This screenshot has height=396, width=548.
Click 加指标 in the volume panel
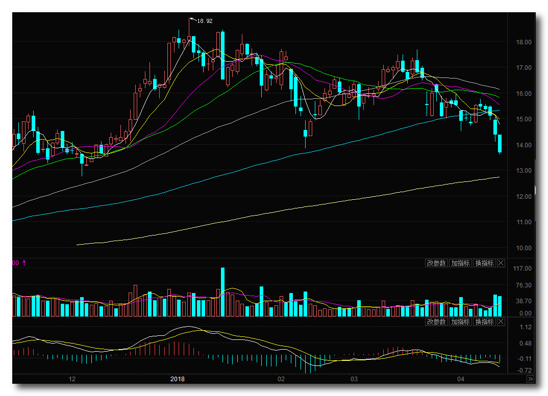460,263
